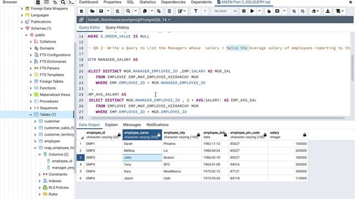This screenshot has width=355, height=199.
Task: Open Search Objects magnifier in Browser header
Action: [63, 2]
